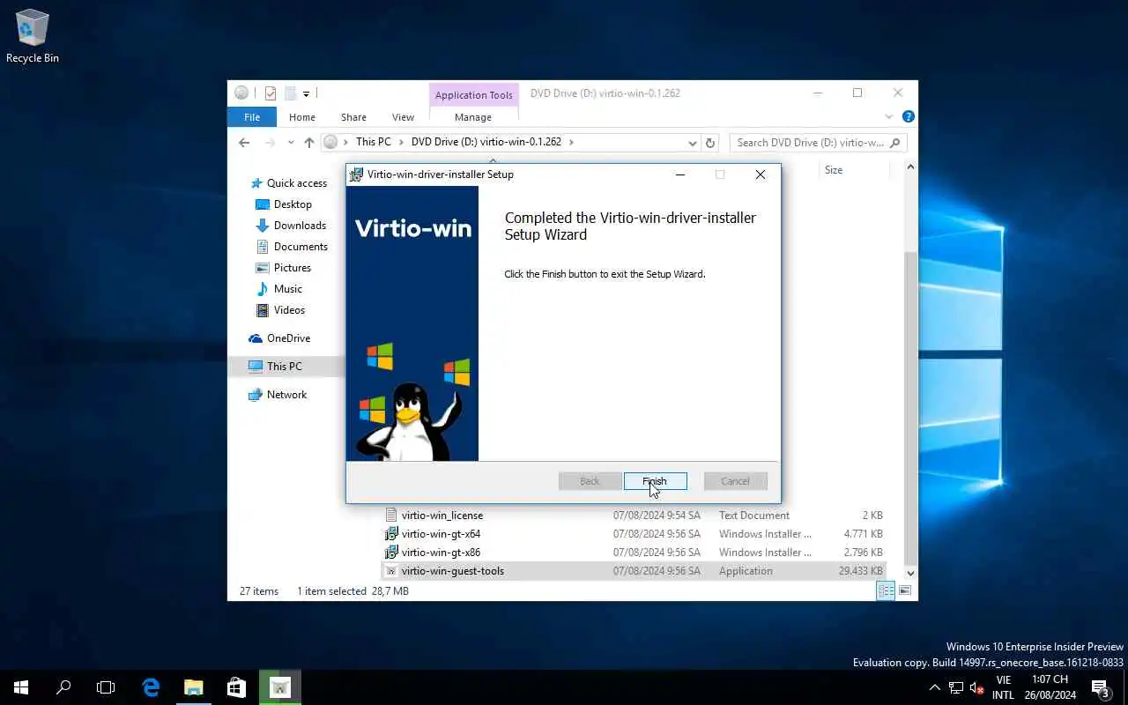Viewport: 1128px width, 705px height.
Task: Go back with the Explorer back arrow
Action: pyautogui.click(x=245, y=142)
